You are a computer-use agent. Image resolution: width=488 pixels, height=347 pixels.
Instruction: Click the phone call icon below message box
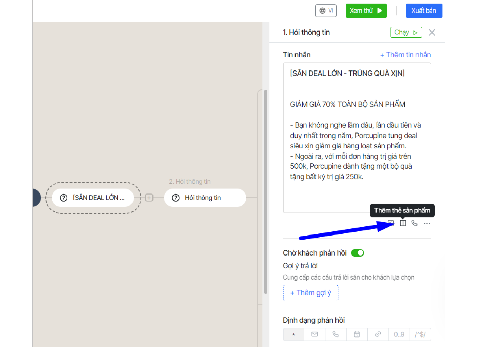coord(414,223)
